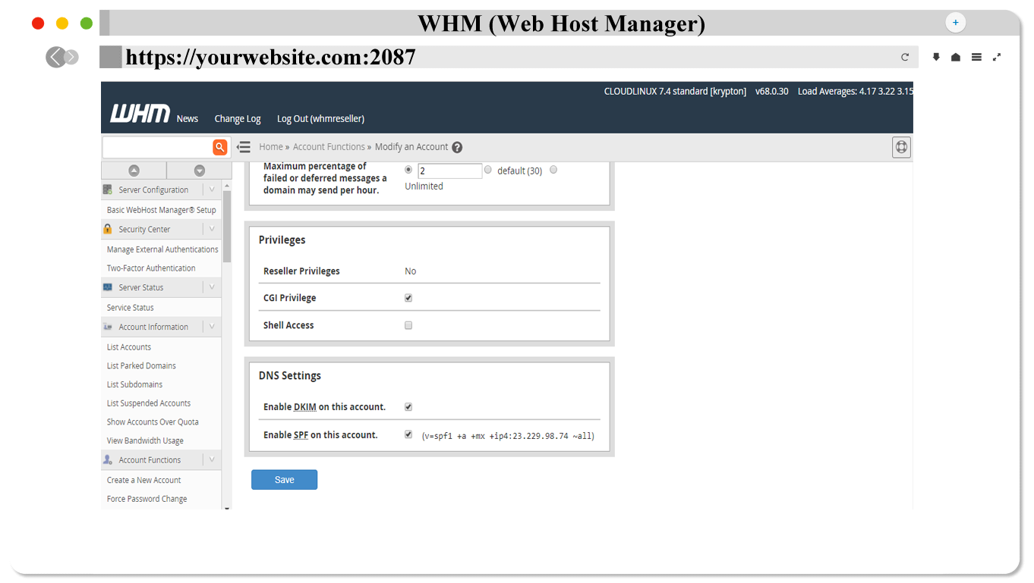Select the custom value radio for failed messages

coord(409,170)
